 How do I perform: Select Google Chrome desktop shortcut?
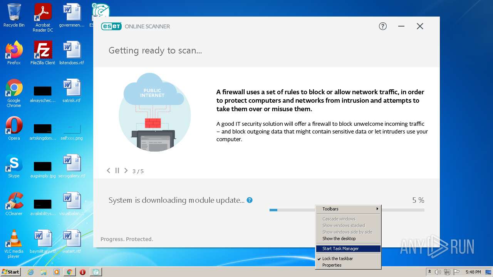tap(14, 93)
